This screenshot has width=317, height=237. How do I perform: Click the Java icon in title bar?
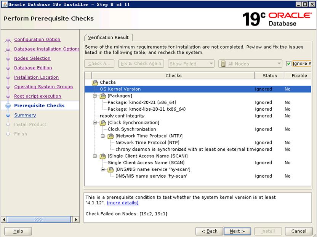(5, 4)
